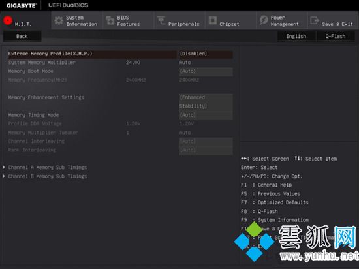
Task: Click the System Information gear icon
Action: coord(59,21)
